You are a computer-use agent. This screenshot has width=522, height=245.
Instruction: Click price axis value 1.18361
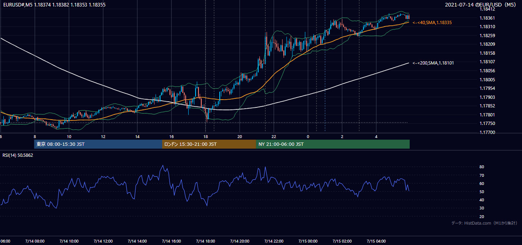pos(487,18)
